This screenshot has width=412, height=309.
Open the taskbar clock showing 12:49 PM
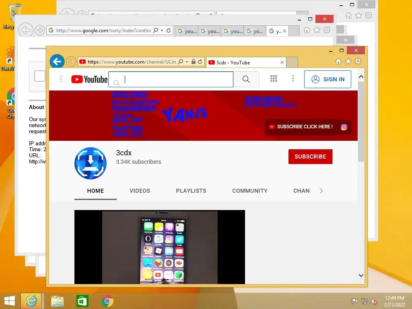[x=394, y=301]
